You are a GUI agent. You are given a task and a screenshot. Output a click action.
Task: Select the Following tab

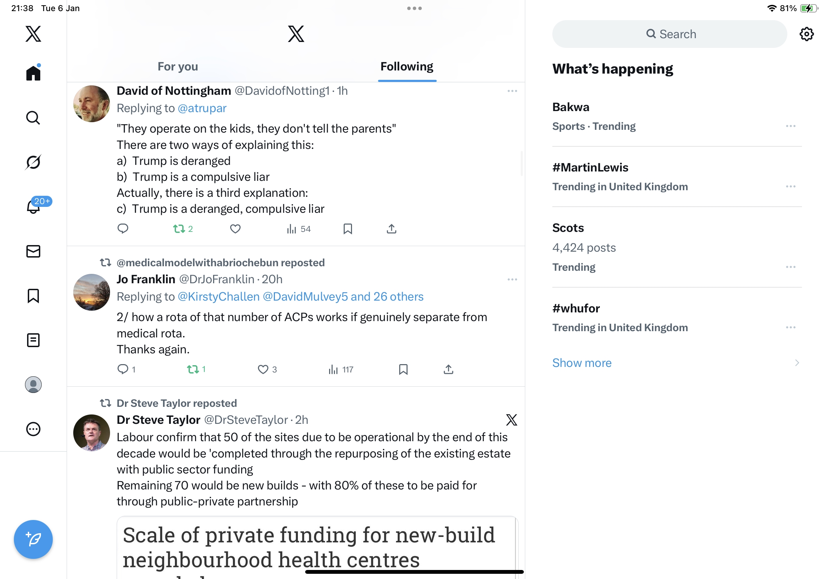(x=407, y=67)
